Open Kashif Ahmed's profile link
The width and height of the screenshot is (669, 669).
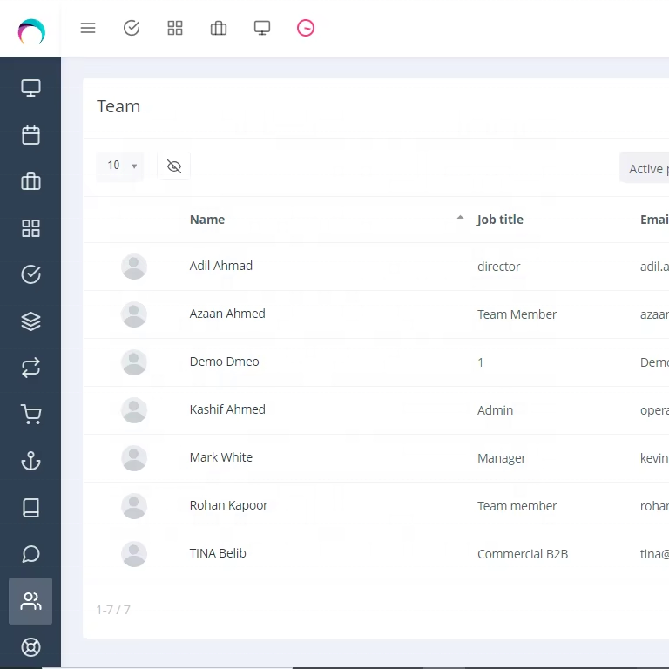(x=227, y=409)
